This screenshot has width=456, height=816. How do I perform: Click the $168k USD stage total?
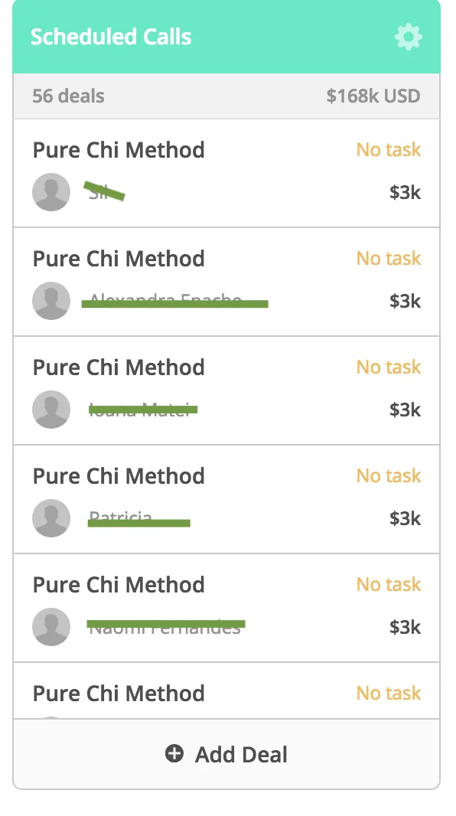click(373, 96)
